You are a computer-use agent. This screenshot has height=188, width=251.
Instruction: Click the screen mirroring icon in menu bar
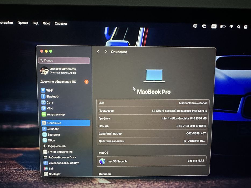(x=204, y=26)
